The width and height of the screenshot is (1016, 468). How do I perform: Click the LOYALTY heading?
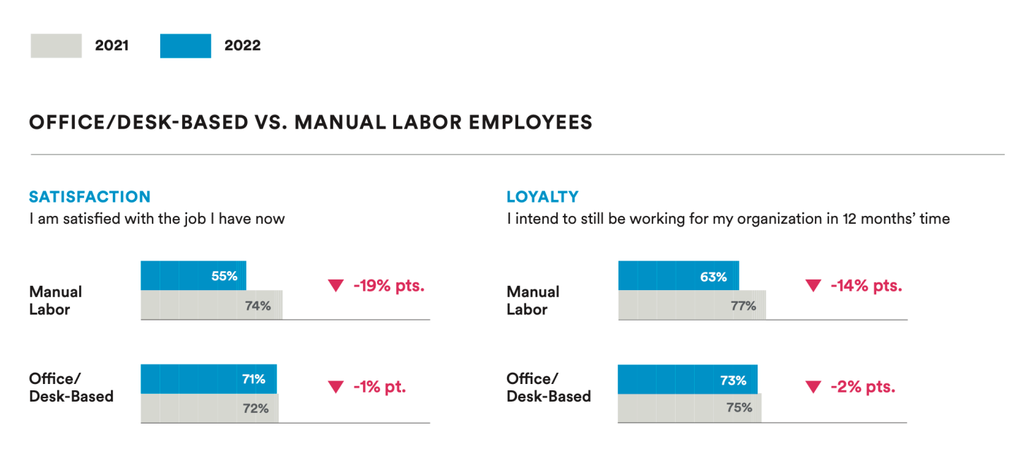(542, 197)
